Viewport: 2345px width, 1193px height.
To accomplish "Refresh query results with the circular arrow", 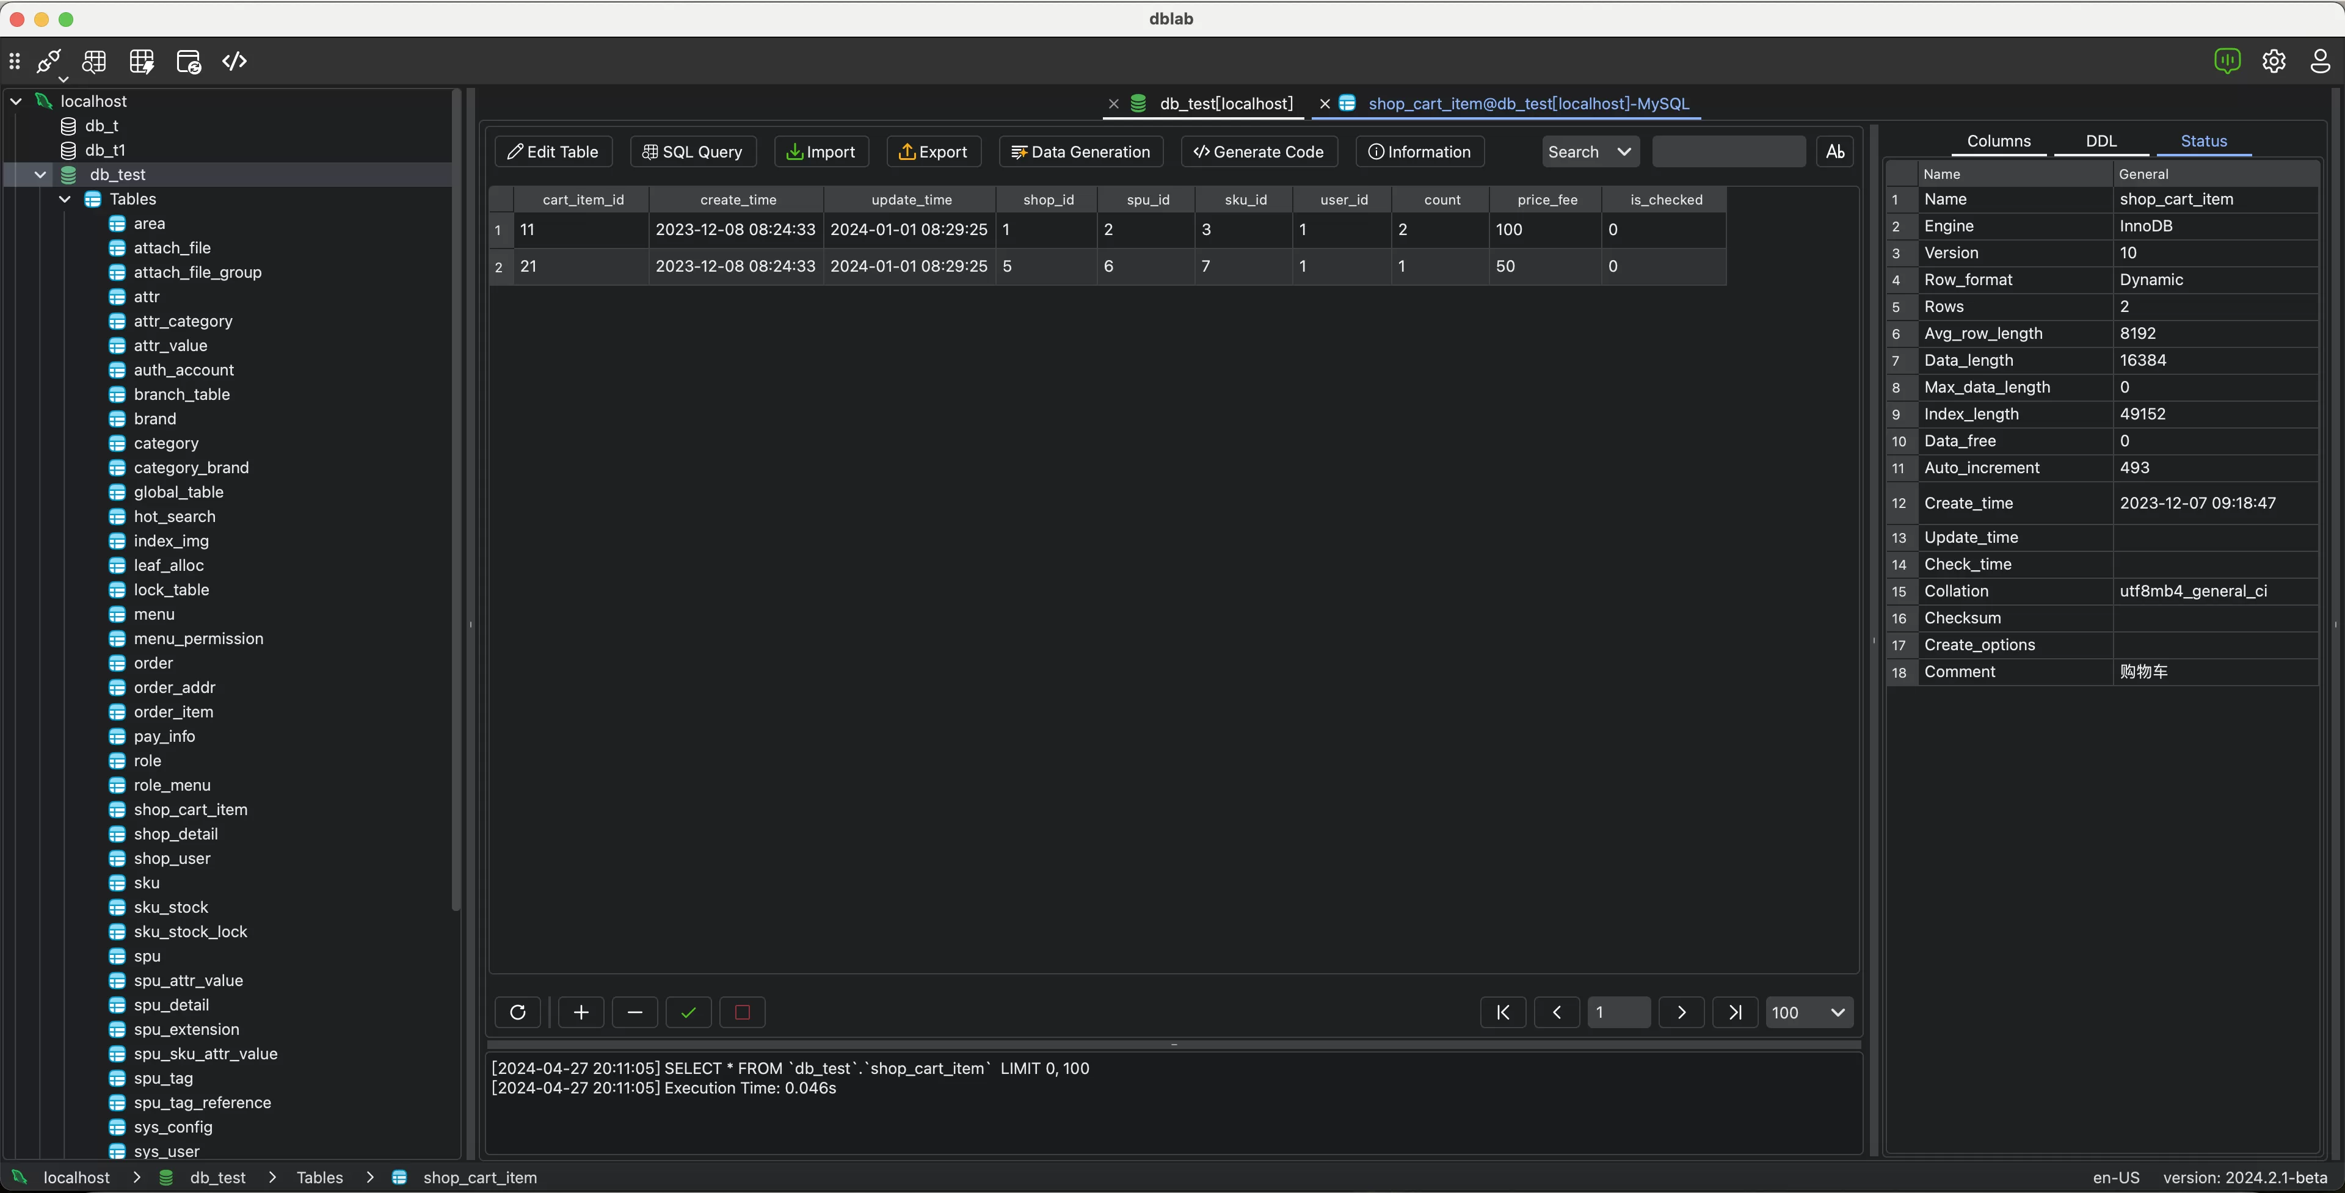I will (517, 1012).
